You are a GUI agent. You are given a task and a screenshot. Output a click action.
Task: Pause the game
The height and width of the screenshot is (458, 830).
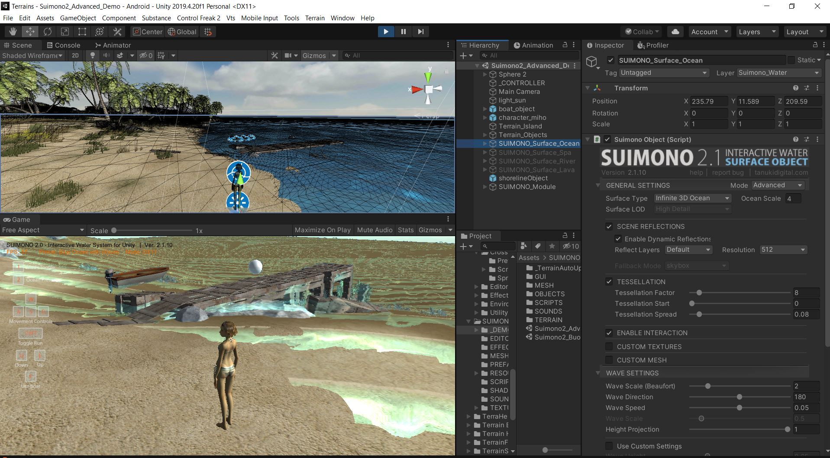click(x=403, y=32)
